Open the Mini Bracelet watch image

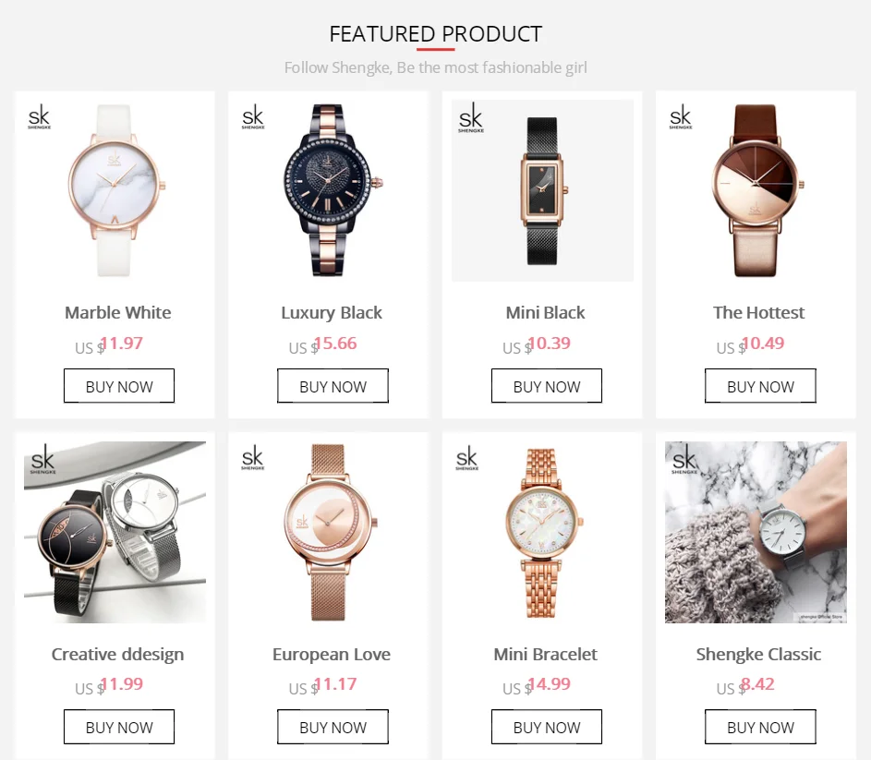[542, 532]
